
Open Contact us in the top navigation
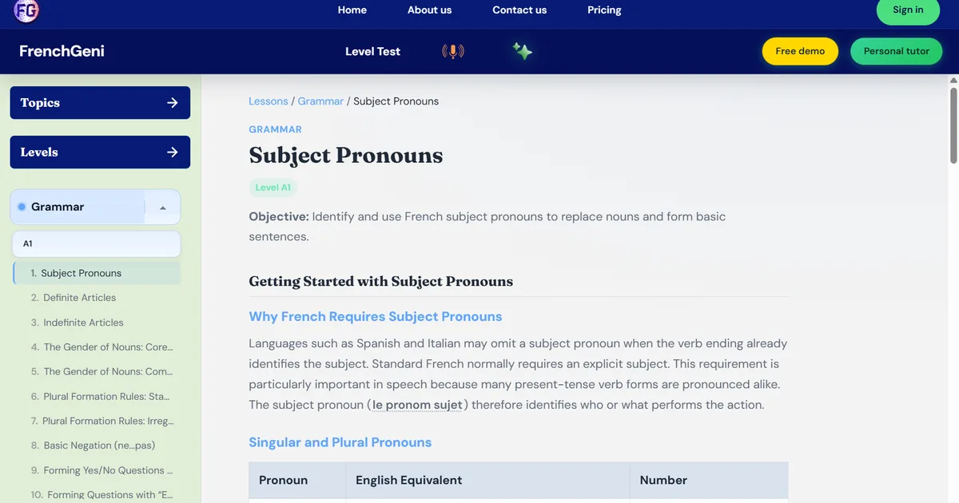tap(519, 10)
